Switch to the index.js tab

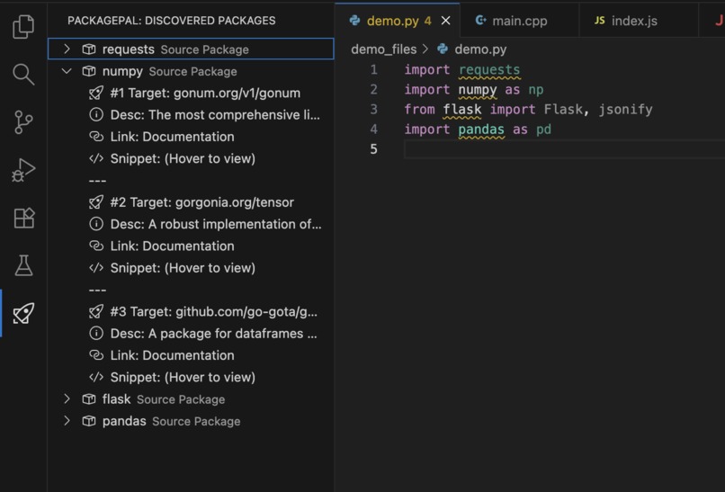pyautogui.click(x=638, y=21)
